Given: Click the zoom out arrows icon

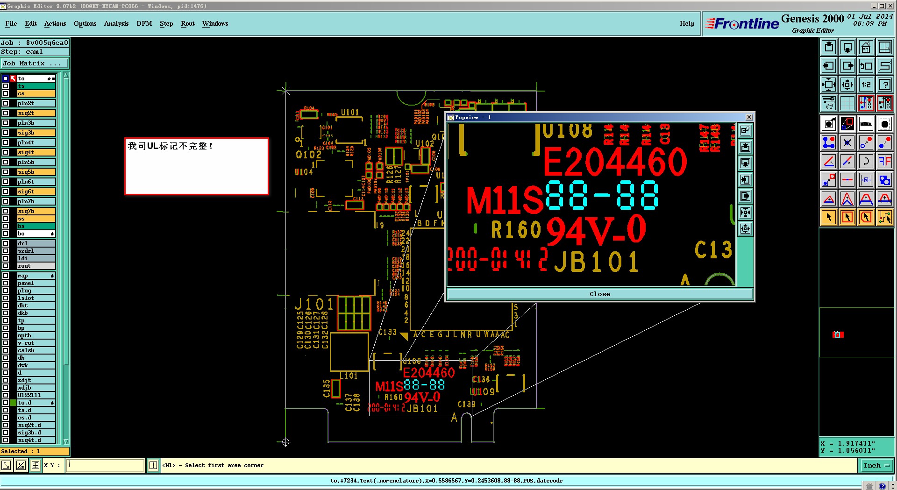Looking at the screenshot, I should click(x=847, y=85).
